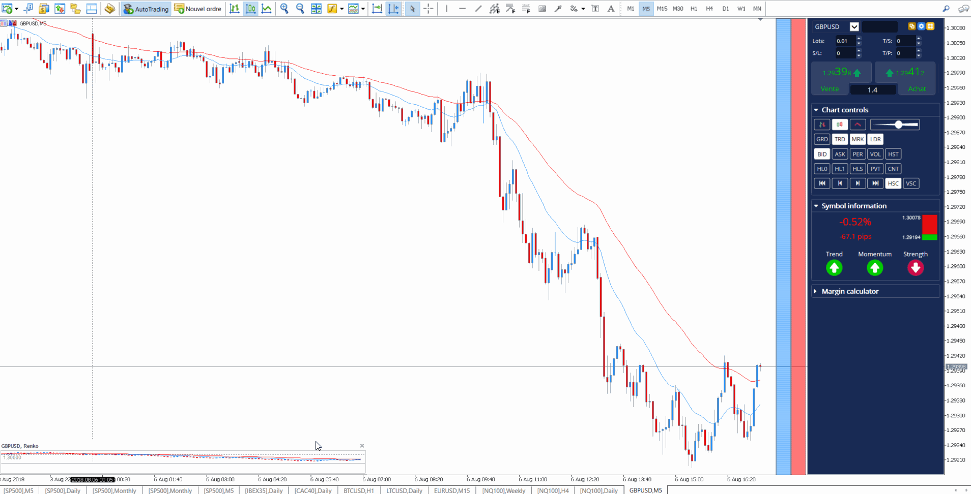The image size is (971, 494).
Task: Open the indicators list dropdown arrow
Action: 341,9
